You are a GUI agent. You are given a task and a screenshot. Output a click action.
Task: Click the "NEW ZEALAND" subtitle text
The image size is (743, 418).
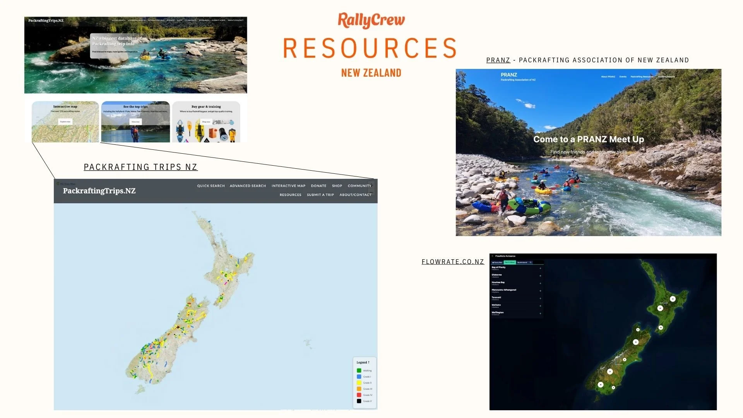pyautogui.click(x=371, y=73)
